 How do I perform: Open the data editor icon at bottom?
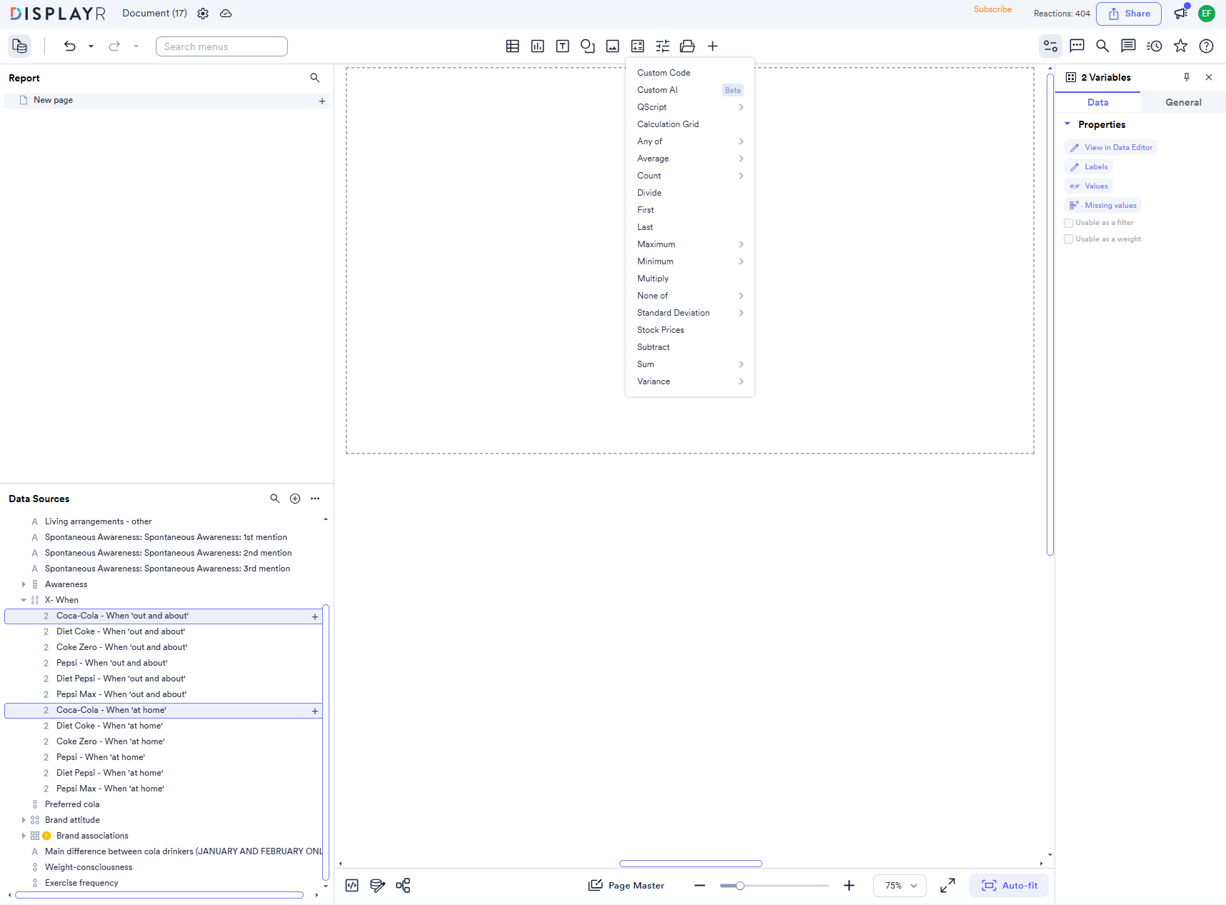(377, 885)
